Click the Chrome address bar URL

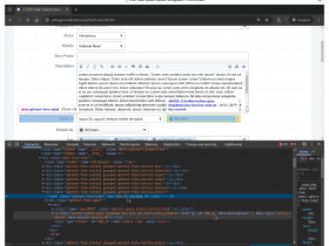pos(84,20)
